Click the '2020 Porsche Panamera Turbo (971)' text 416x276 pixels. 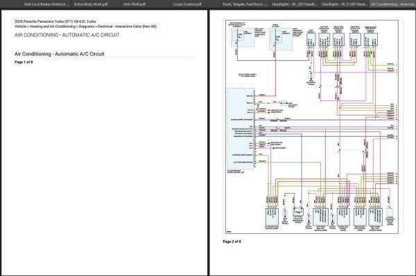click(x=55, y=21)
